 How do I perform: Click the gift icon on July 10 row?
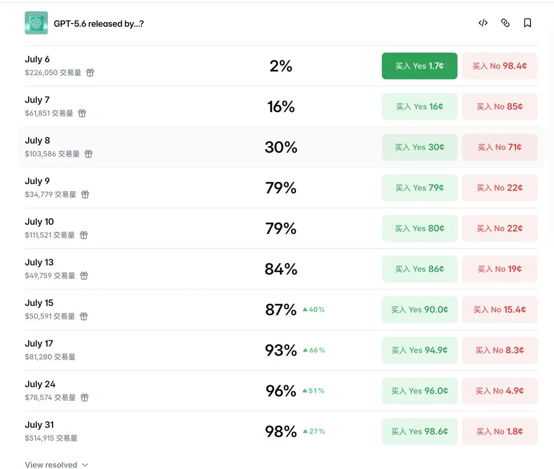(x=84, y=235)
